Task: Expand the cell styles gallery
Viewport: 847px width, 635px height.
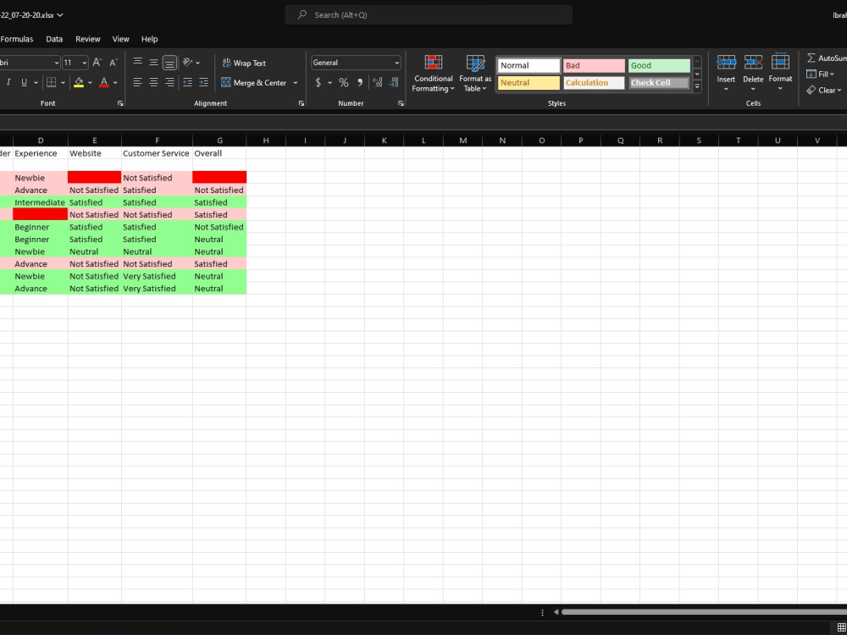Action: (x=697, y=86)
